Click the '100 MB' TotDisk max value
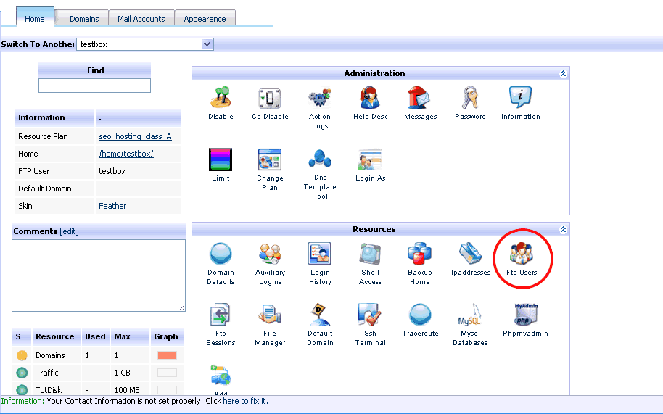This screenshot has height=414, width=663. 127,390
